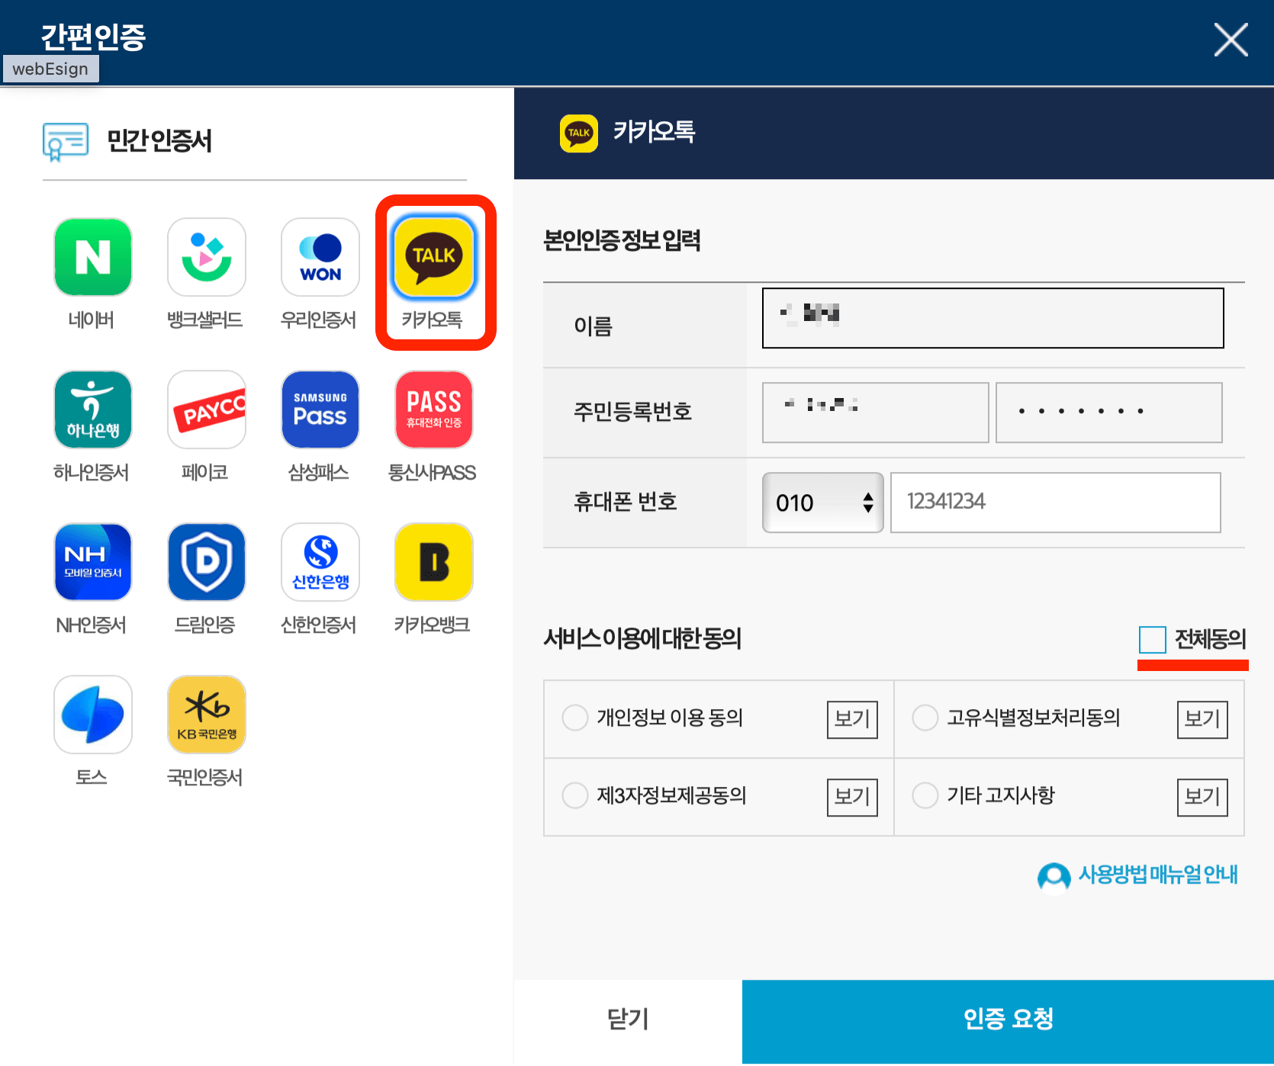
Task: Pick the Toss (토스) verification icon
Action: tap(92, 714)
